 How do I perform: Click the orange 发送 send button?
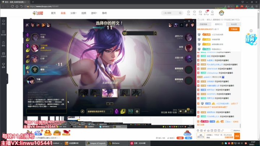[237, 136]
